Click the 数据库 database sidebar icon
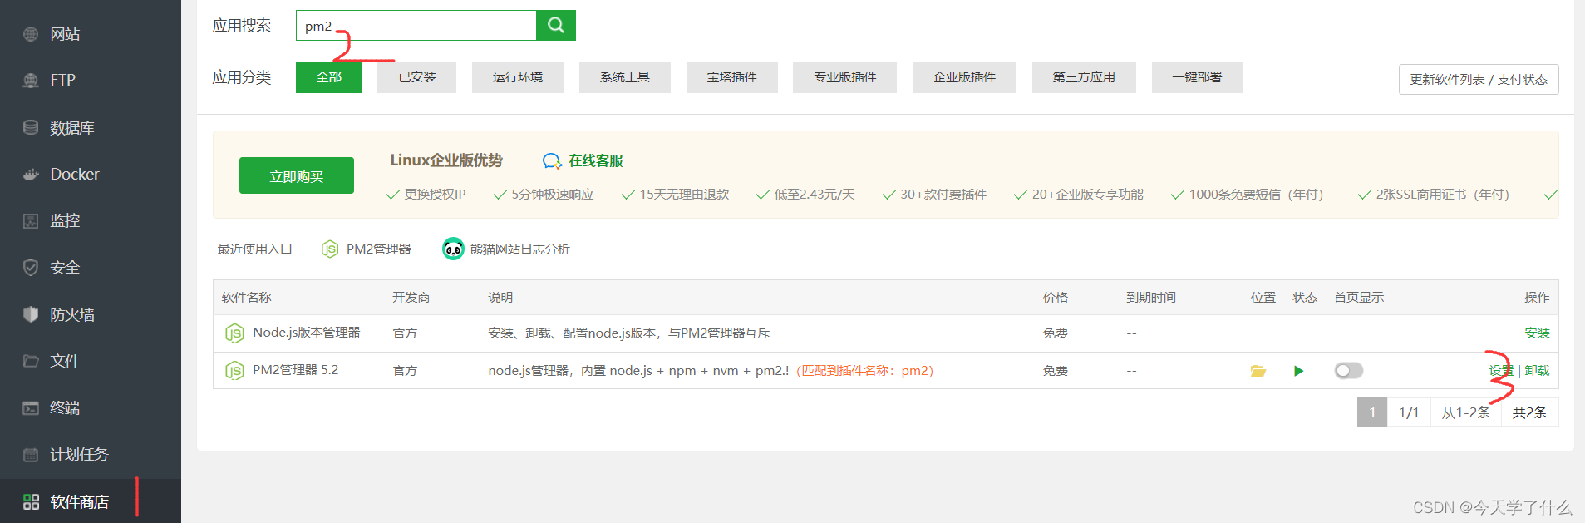This screenshot has width=1585, height=523. point(31,127)
